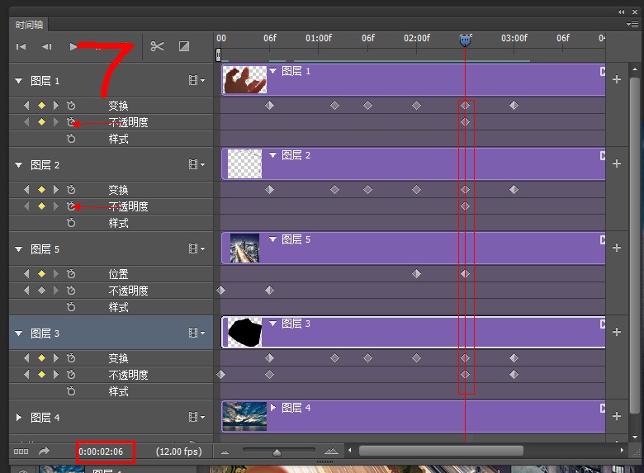This screenshot has width=644, height=473.
Task: Select the 时间轴 tab
Action: pyautogui.click(x=29, y=25)
